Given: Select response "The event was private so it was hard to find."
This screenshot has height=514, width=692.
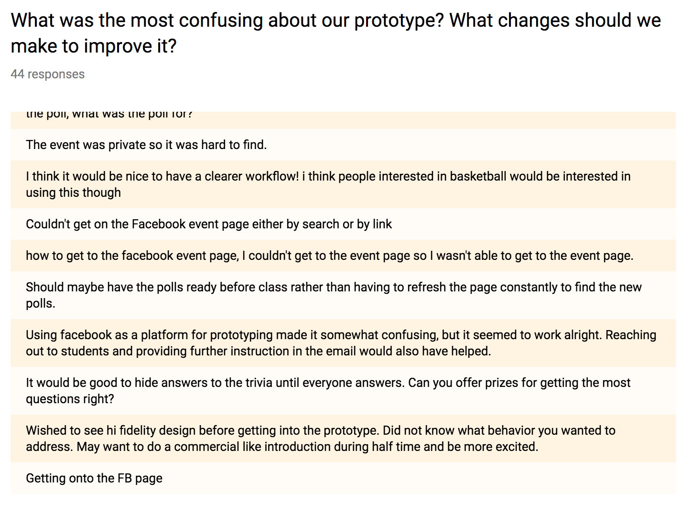Looking at the screenshot, I should 343,145.
